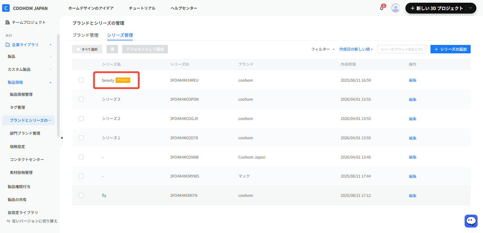The height and width of the screenshot is (233, 483).
Task: Collapse the sidebar with arrow handle
Action: (62, 138)
